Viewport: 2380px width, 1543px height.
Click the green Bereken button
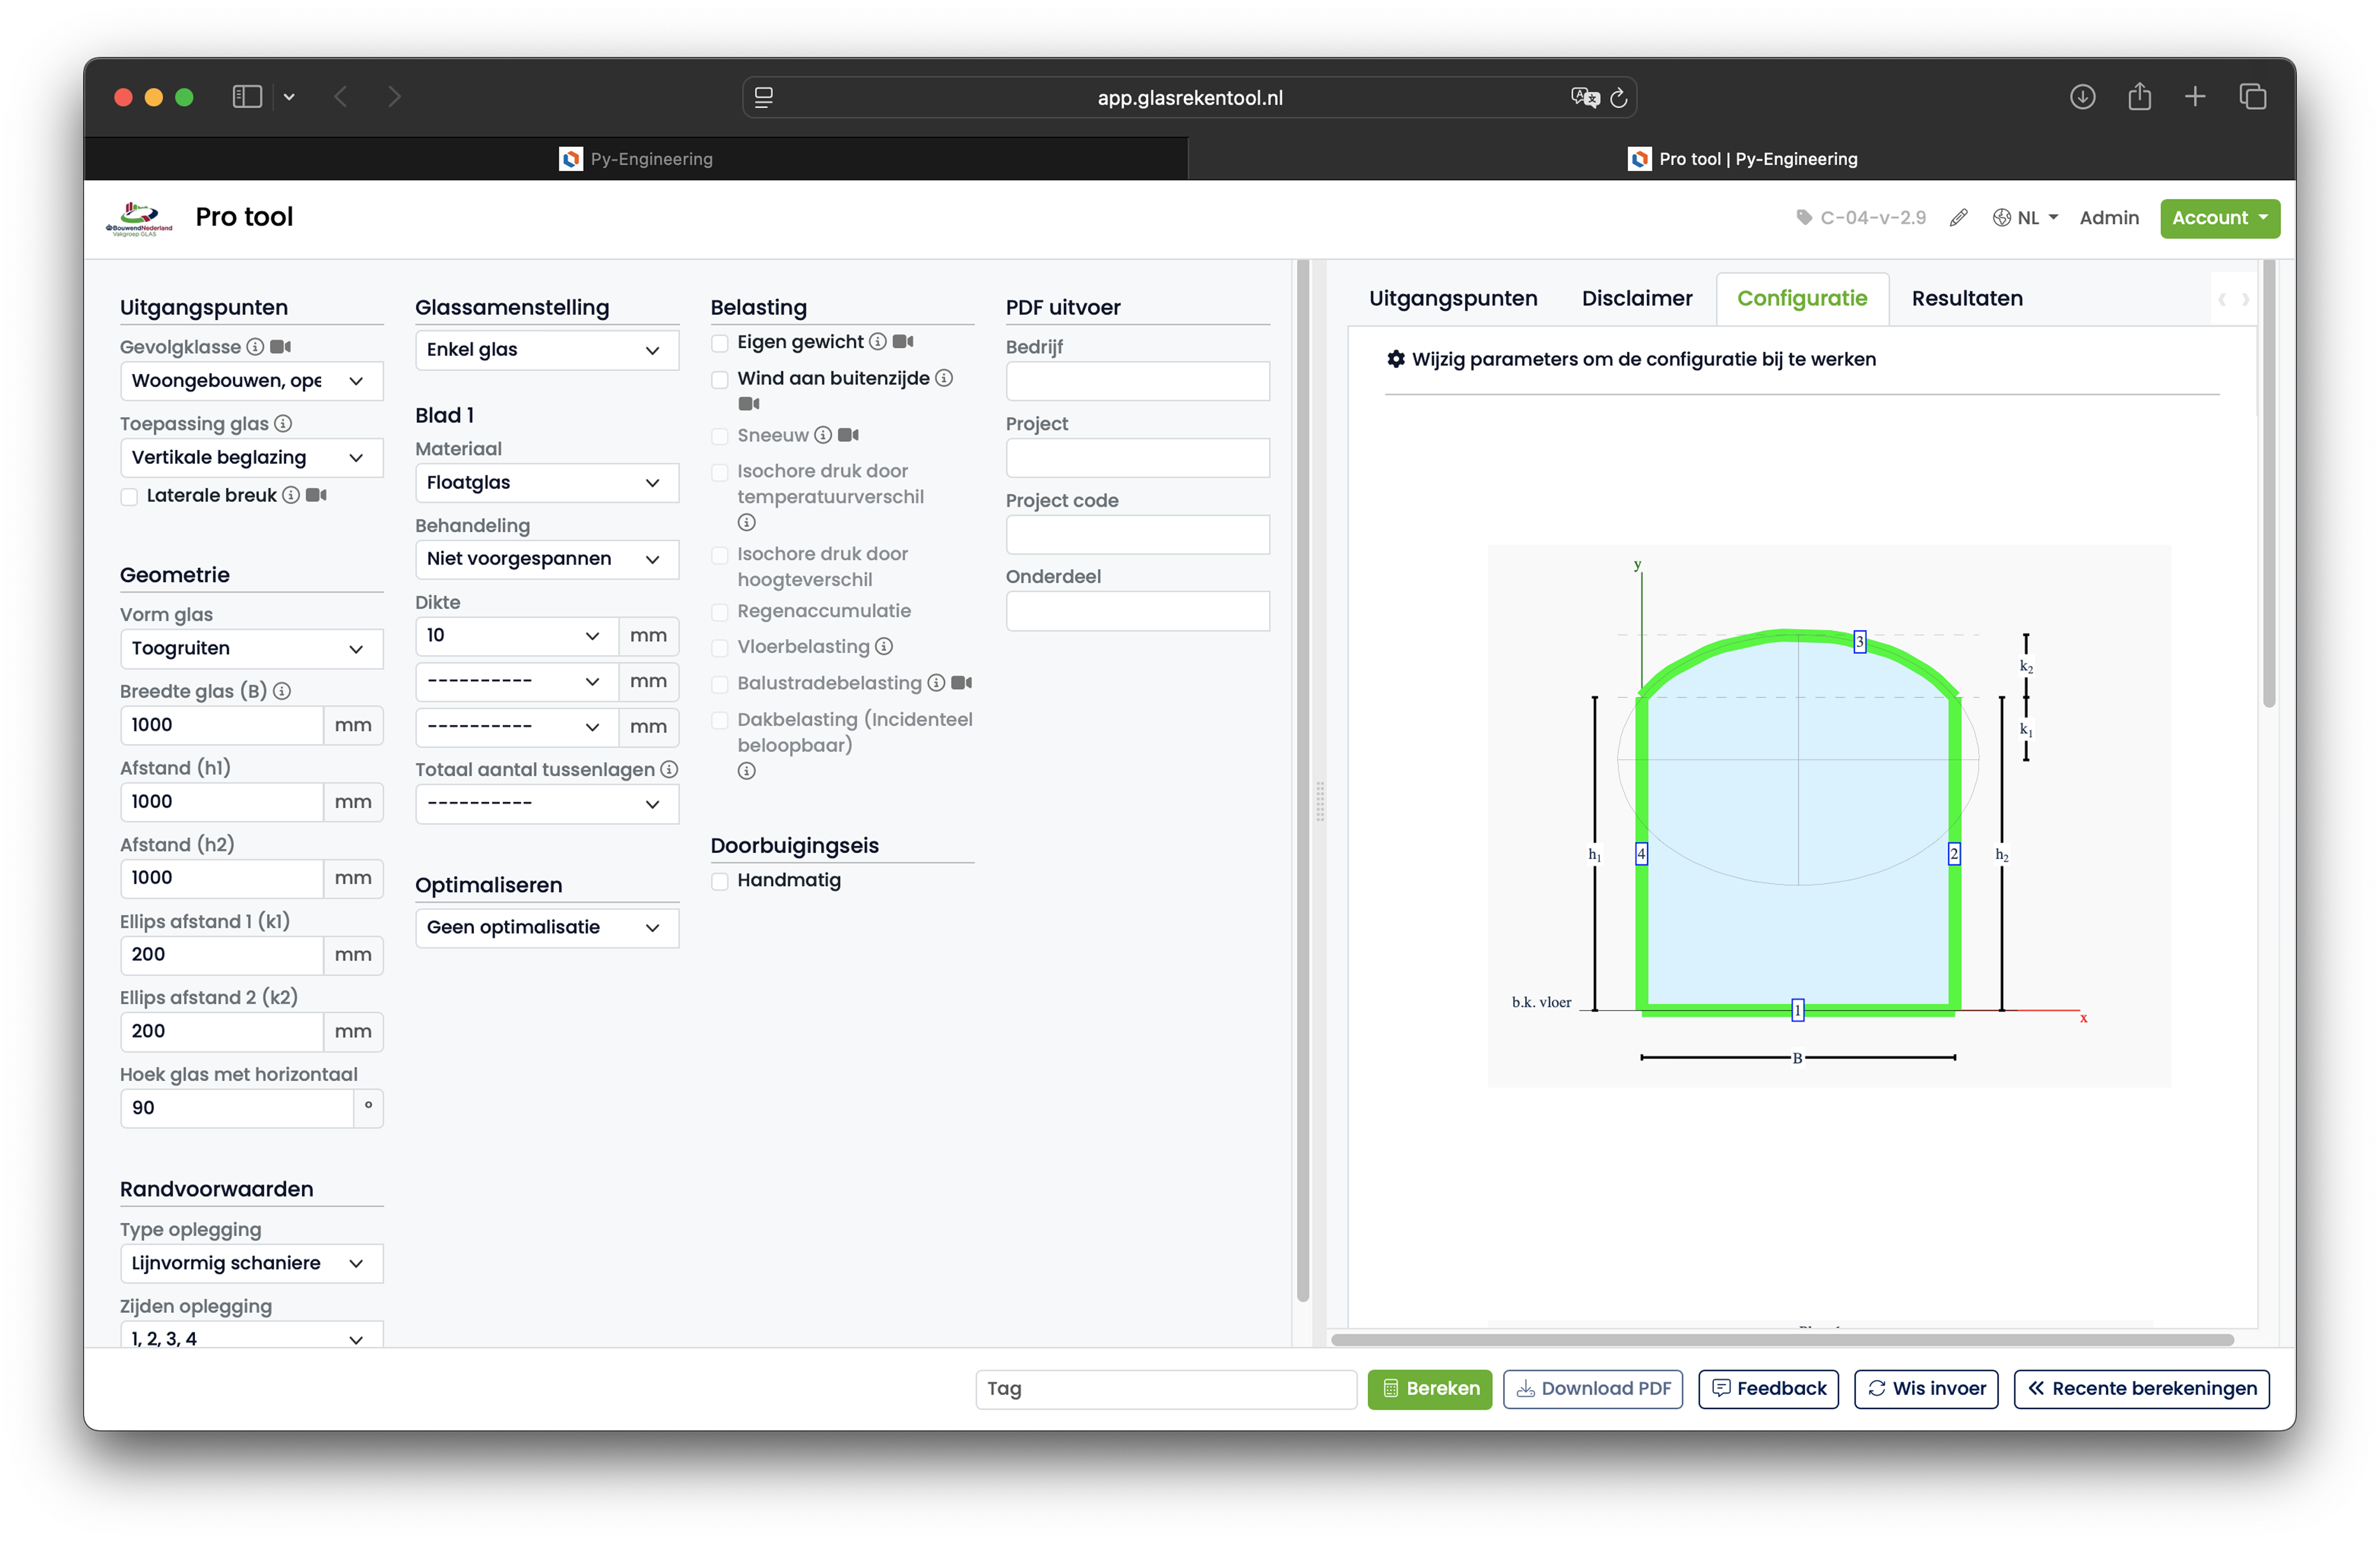pyautogui.click(x=1429, y=1388)
